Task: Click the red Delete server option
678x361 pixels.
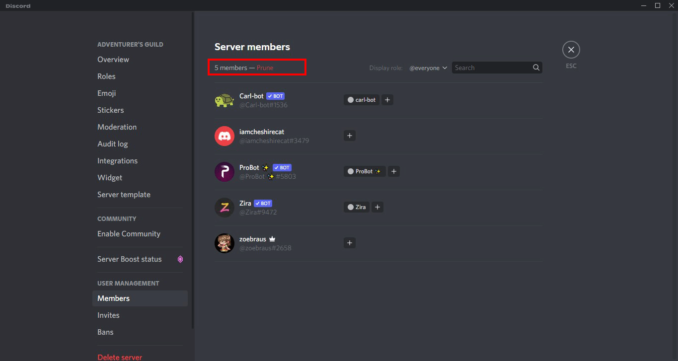Action: coord(120,357)
